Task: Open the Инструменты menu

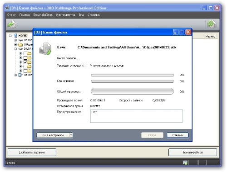Action: click(65, 15)
